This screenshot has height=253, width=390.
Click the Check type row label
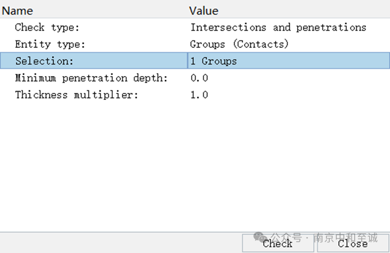tap(47, 27)
